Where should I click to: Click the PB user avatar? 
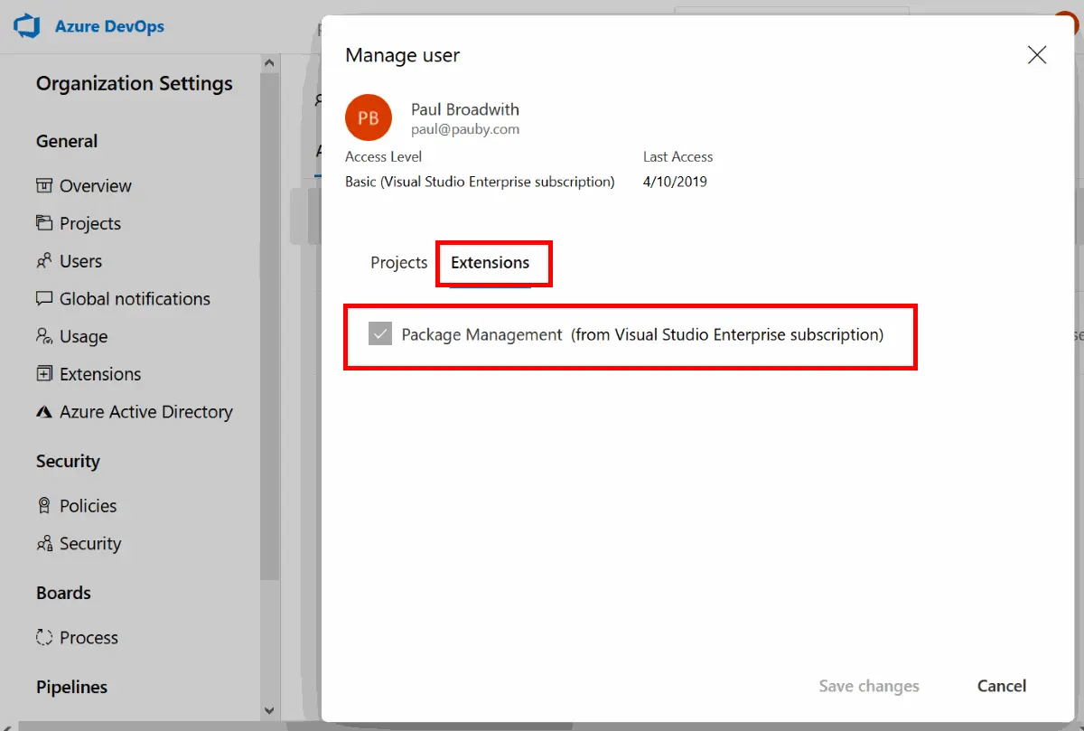369,117
